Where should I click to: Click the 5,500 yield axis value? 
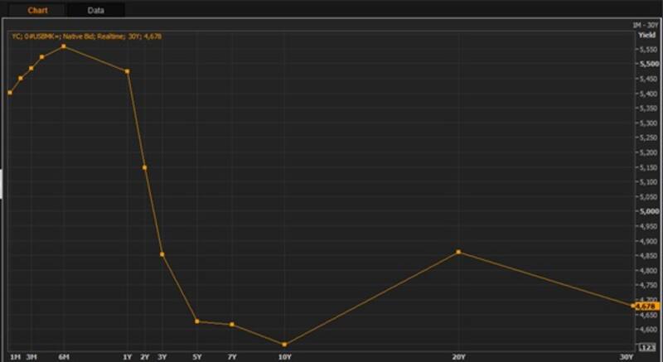[647, 64]
